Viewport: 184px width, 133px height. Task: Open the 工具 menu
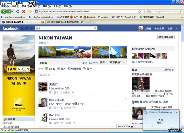[57, 6]
